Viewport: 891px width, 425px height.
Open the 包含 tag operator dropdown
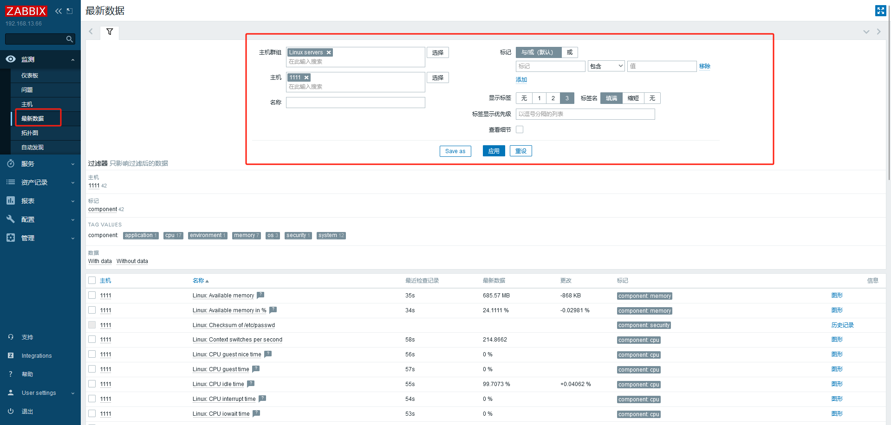click(606, 66)
